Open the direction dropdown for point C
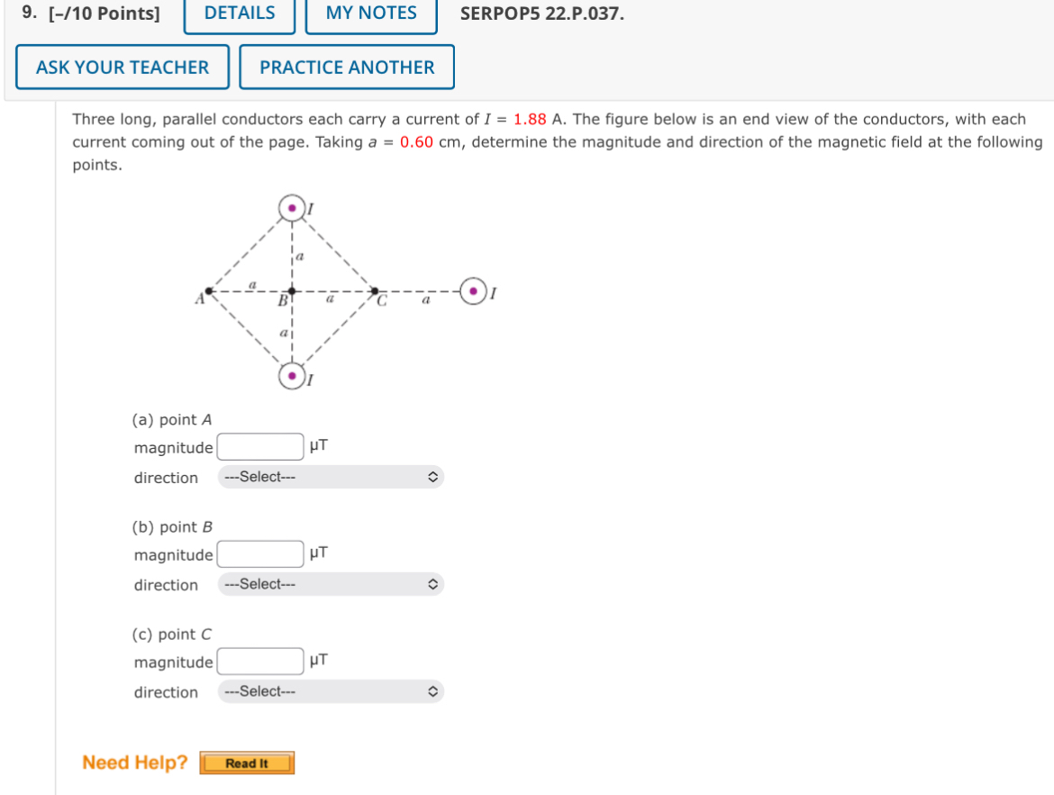This screenshot has width=1054, height=795. pos(330,691)
